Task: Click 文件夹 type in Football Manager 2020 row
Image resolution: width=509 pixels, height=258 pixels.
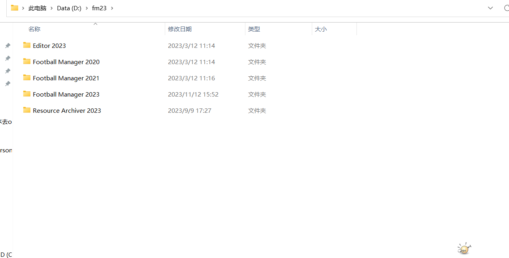Action: tap(257, 62)
